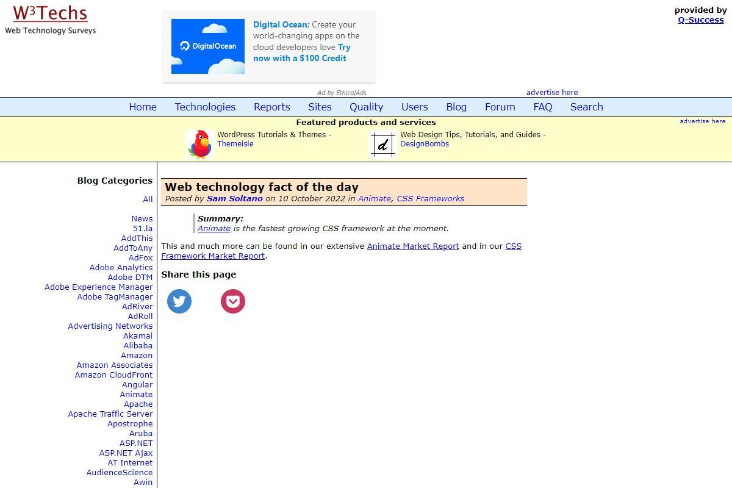The width and height of the screenshot is (732, 488).
Task: Go to the Technologies menu
Action: coord(205,107)
